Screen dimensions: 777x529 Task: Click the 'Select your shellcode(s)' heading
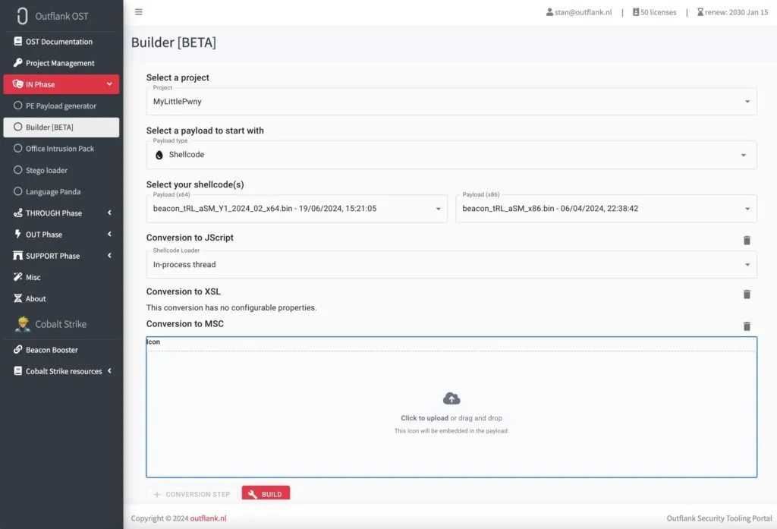(x=195, y=184)
